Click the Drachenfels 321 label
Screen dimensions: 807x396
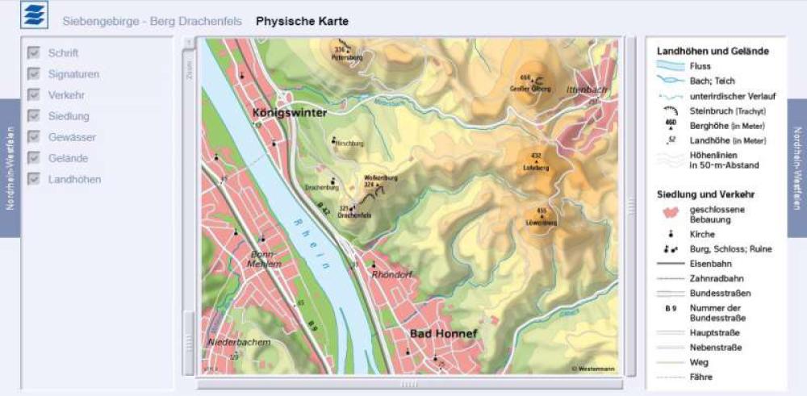(x=354, y=212)
